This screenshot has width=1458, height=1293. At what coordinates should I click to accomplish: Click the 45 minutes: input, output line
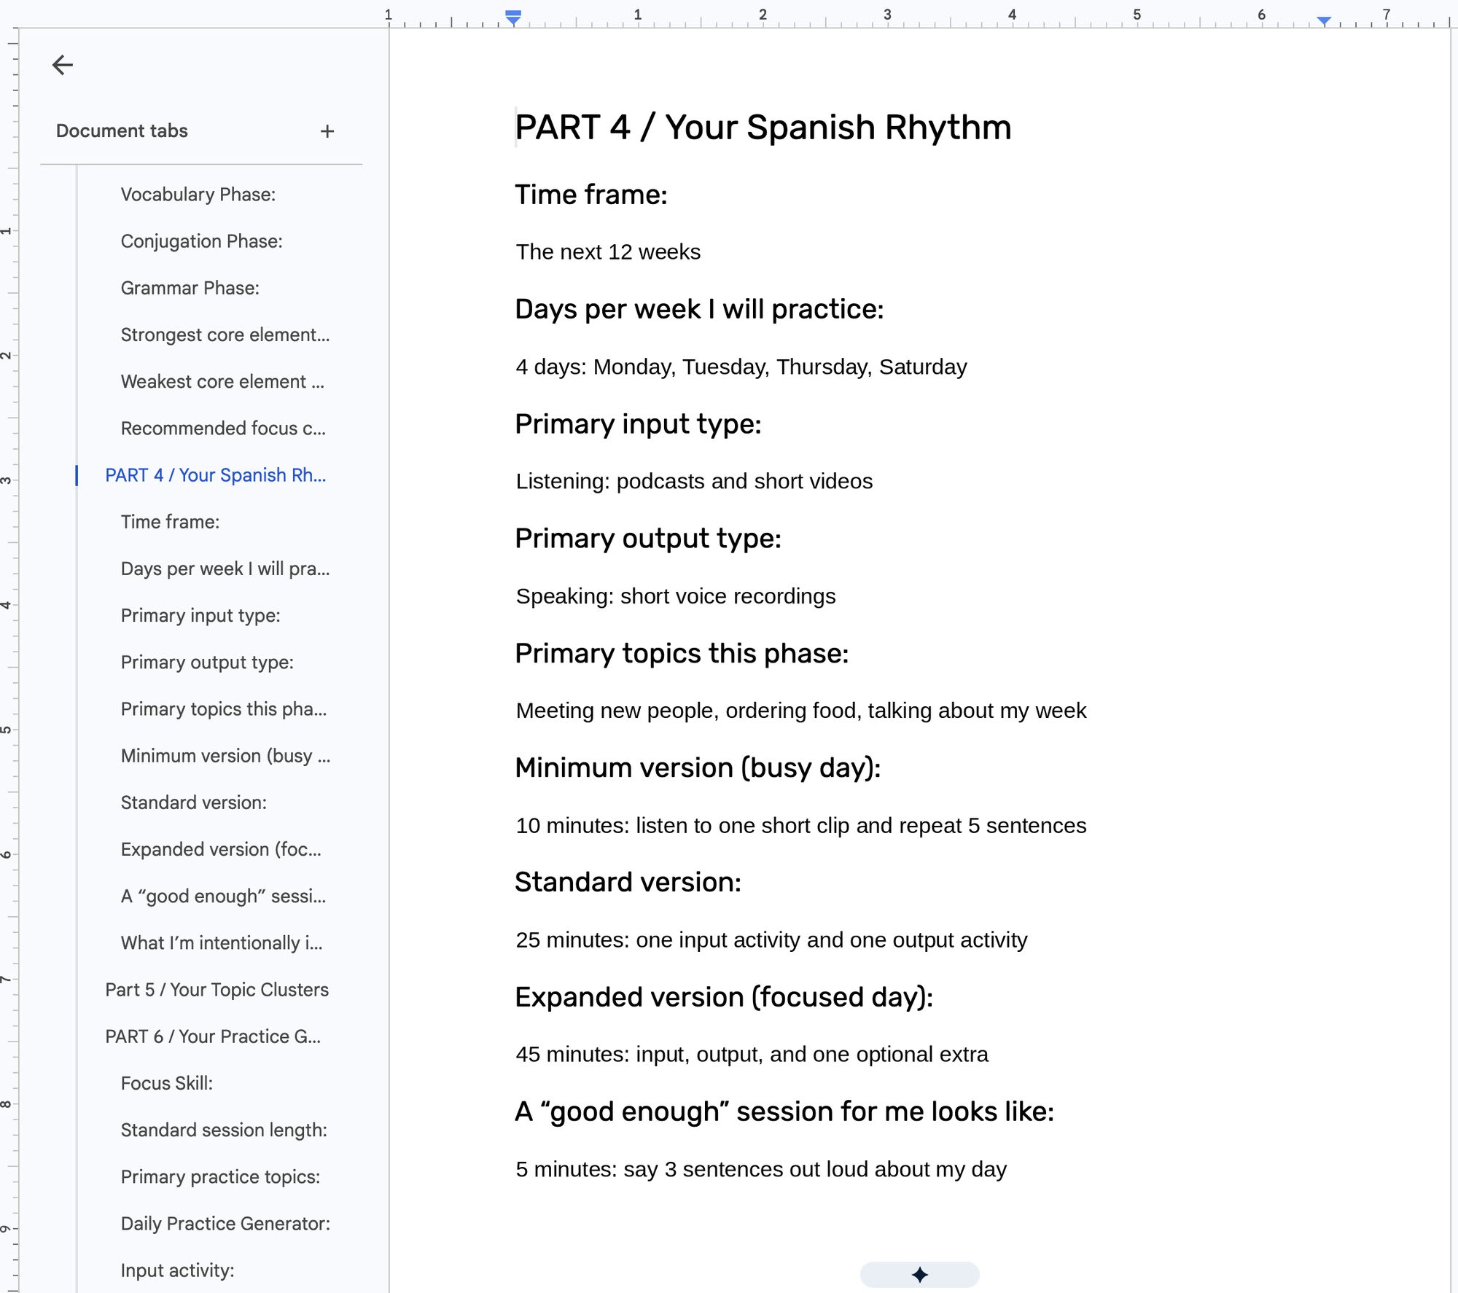752,1055
